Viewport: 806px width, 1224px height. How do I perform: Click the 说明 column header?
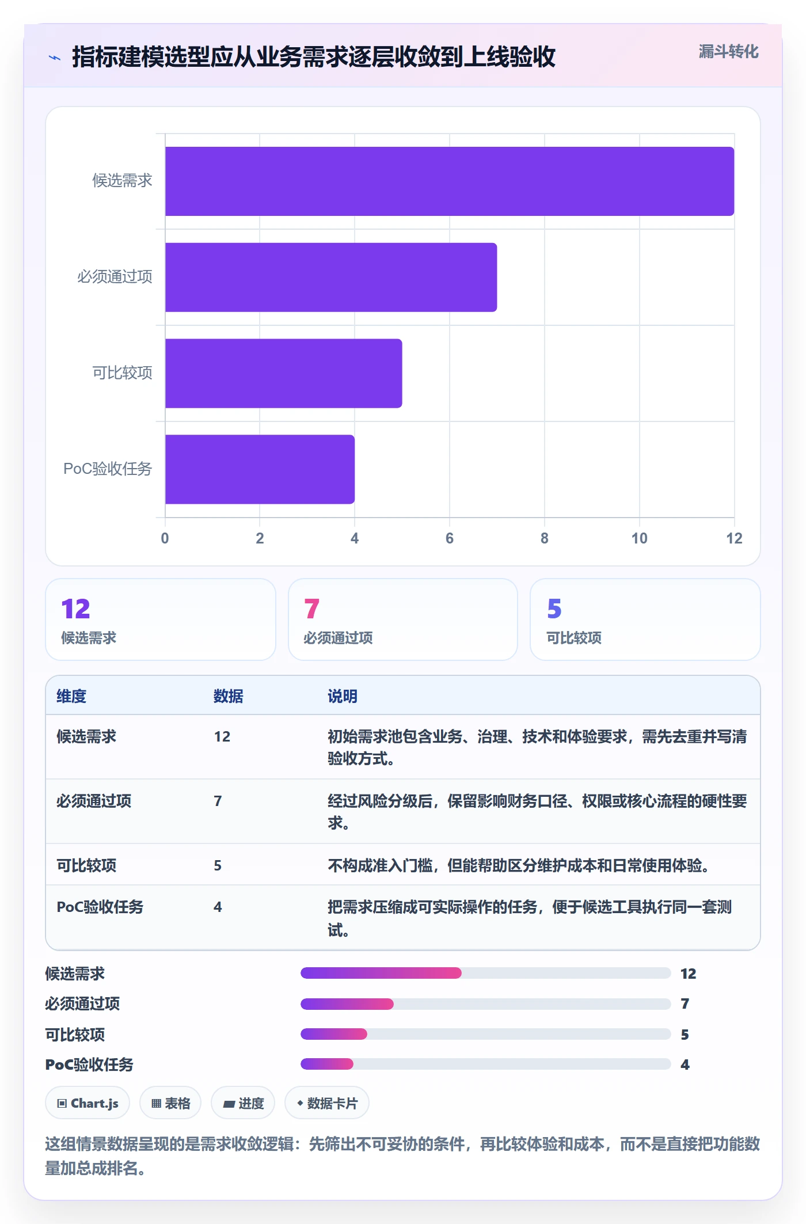[x=343, y=696]
